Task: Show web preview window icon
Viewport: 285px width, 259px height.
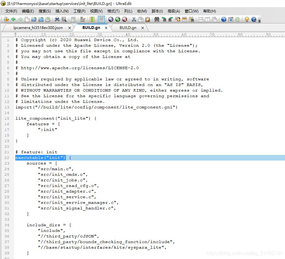Action: 231,19
